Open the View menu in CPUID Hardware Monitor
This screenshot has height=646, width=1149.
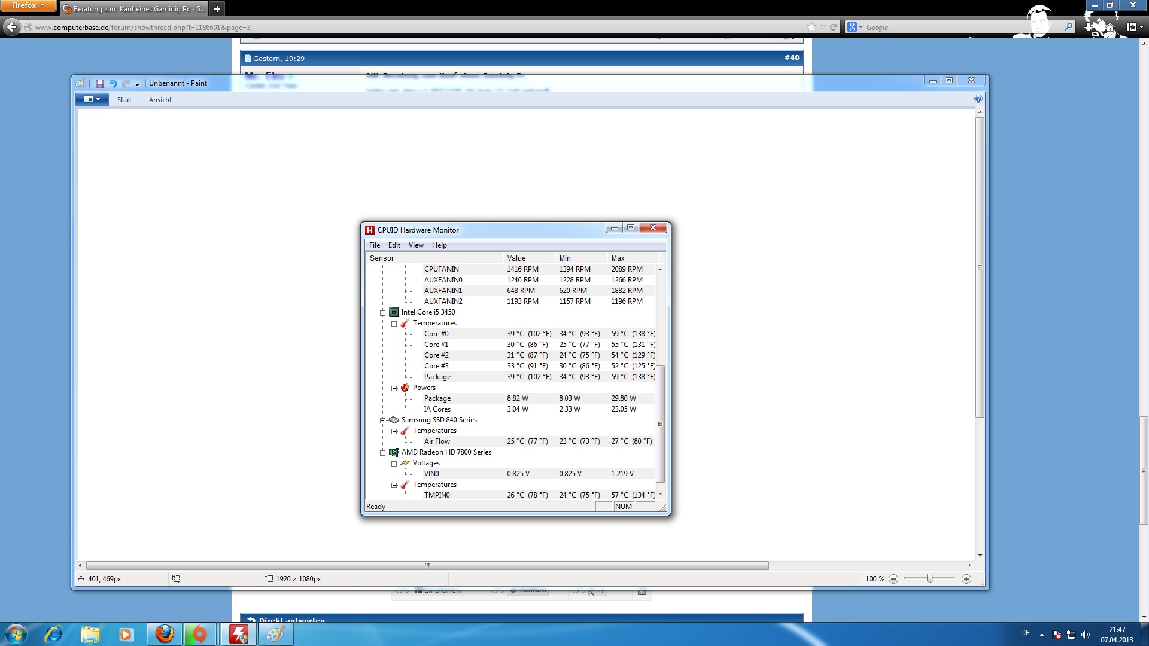pos(416,245)
